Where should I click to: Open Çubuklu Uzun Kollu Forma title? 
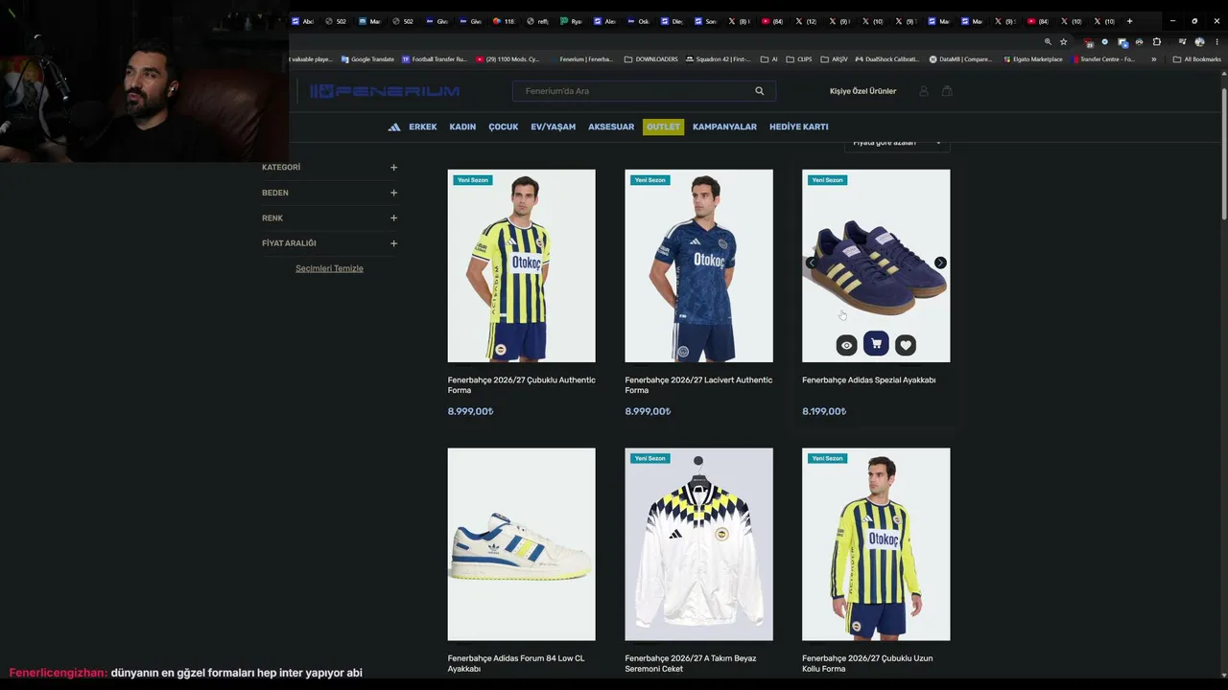[x=867, y=663]
